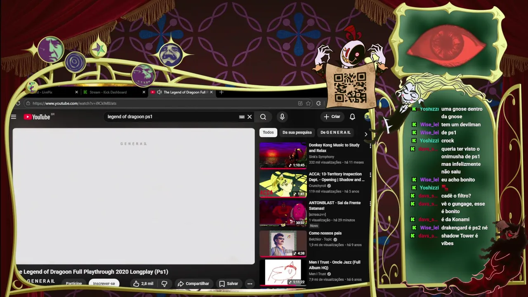Screen dimensions: 528x297
Task: Start voice search with the microphone
Action: [x=282, y=117]
